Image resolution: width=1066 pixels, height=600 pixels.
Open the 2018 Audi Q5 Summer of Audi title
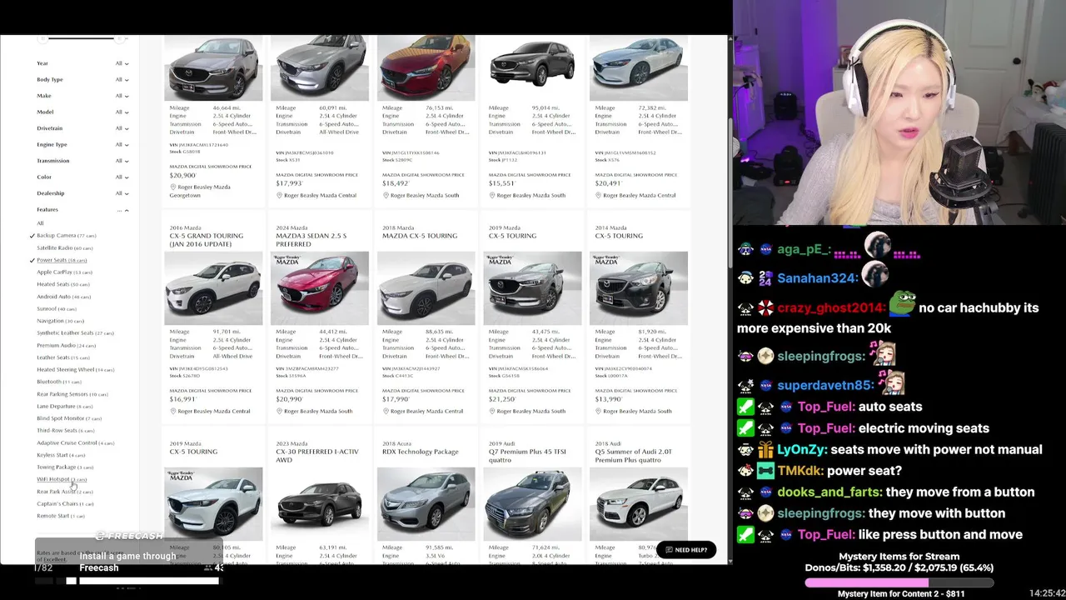tap(634, 456)
